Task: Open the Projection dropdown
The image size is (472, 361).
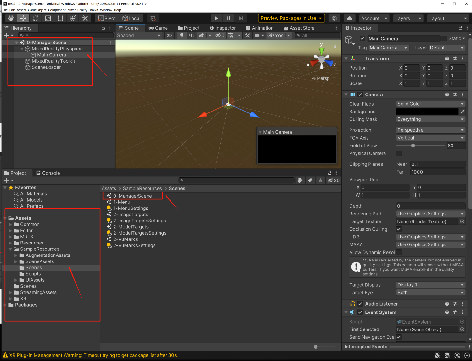Action: click(x=430, y=130)
